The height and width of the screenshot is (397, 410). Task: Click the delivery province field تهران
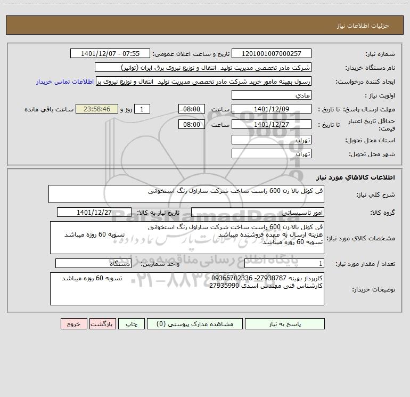coord(272,140)
